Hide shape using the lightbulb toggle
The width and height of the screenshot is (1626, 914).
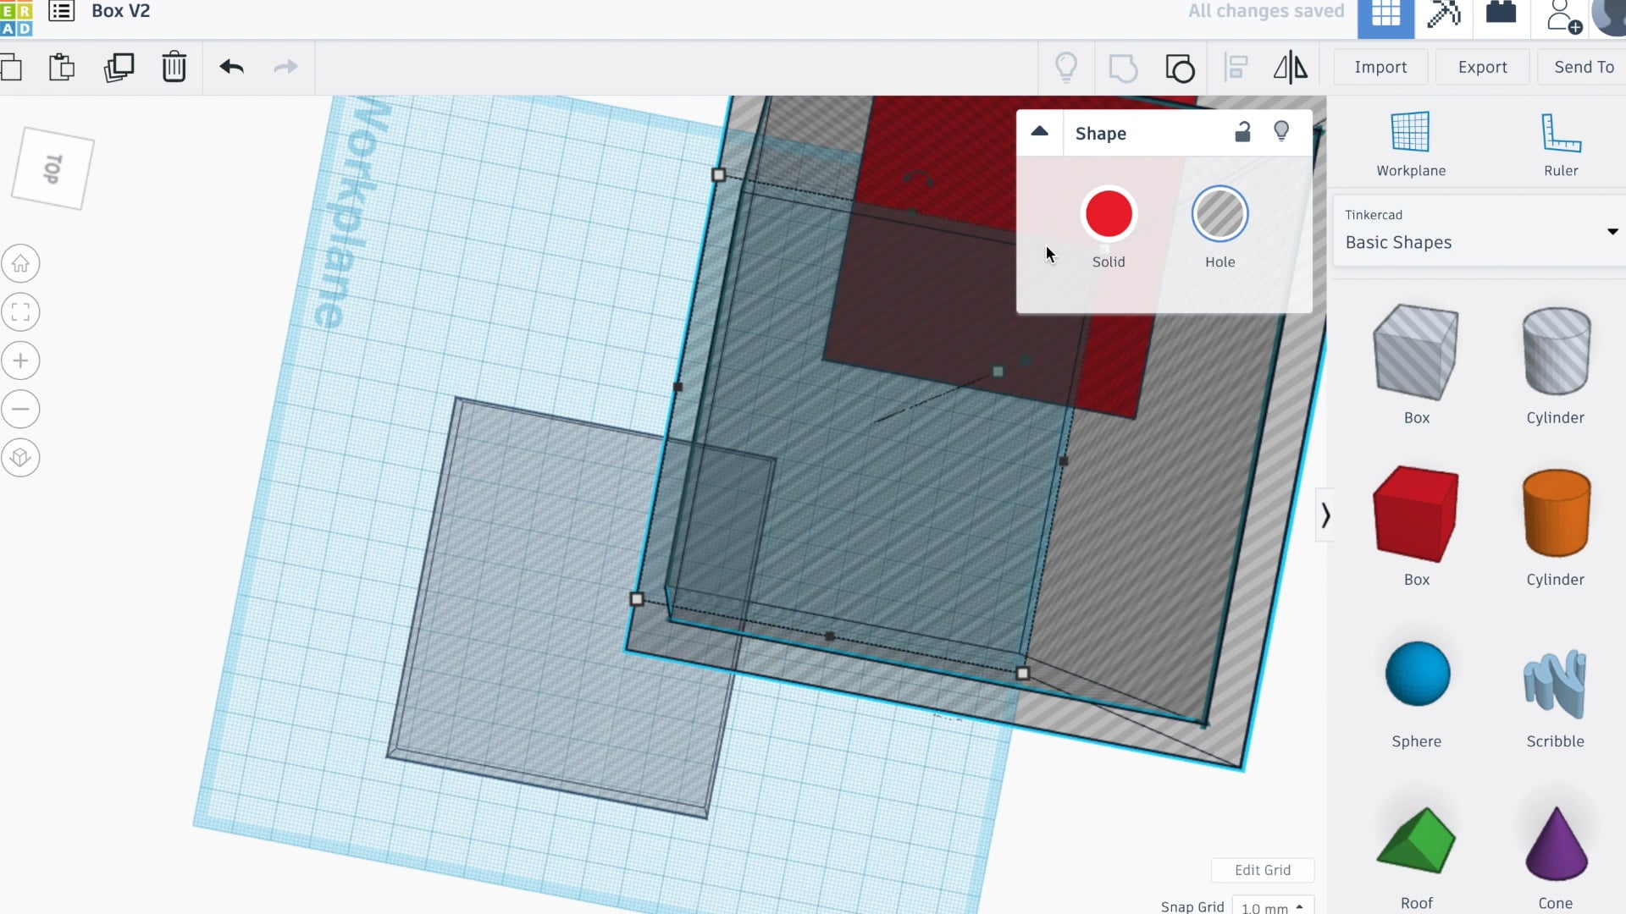click(1281, 131)
